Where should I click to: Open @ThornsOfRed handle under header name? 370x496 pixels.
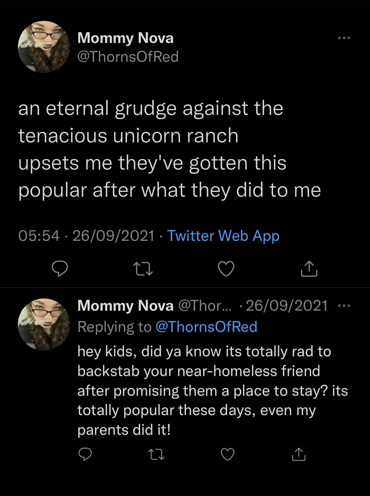point(128,57)
